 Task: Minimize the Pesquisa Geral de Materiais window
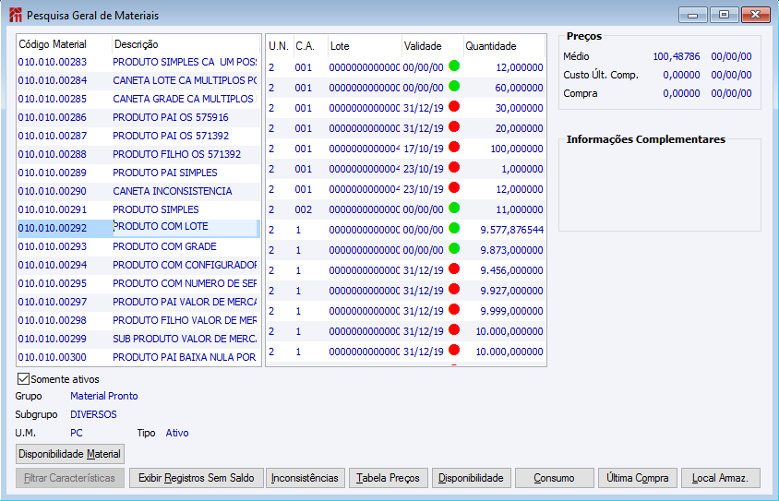tap(693, 15)
